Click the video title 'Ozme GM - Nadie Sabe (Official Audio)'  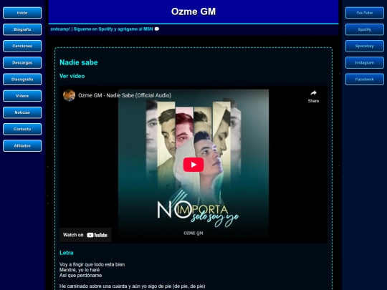point(125,95)
